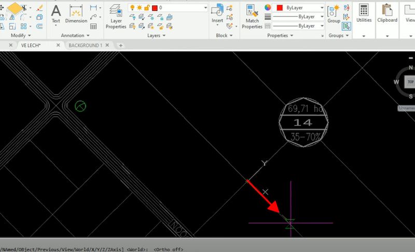Activate Match Properties tool
The width and height of the screenshot is (415, 252).
(252, 17)
